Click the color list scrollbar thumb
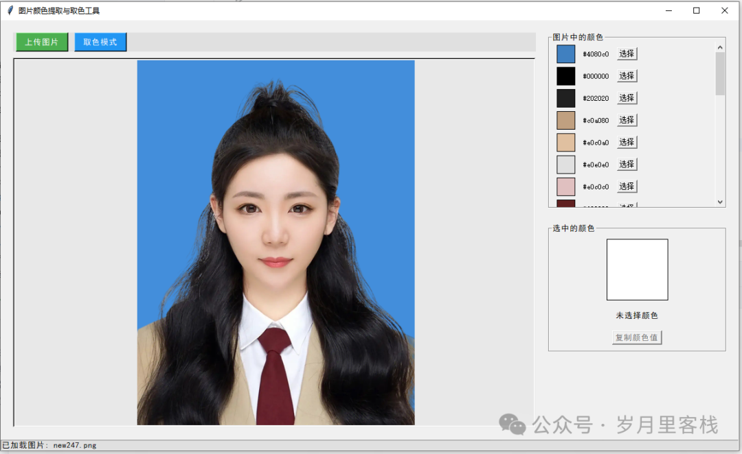Image resolution: width=742 pixels, height=454 pixels. [720, 73]
